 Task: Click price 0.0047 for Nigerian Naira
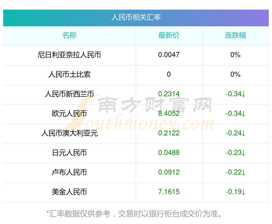point(169,55)
